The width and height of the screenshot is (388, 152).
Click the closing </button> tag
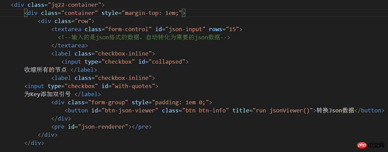click(369, 111)
